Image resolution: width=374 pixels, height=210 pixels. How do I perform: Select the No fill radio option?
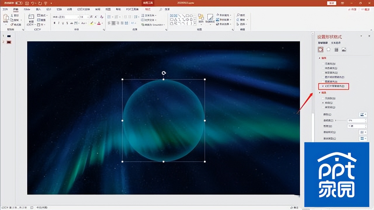pyautogui.click(x=323, y=63)
